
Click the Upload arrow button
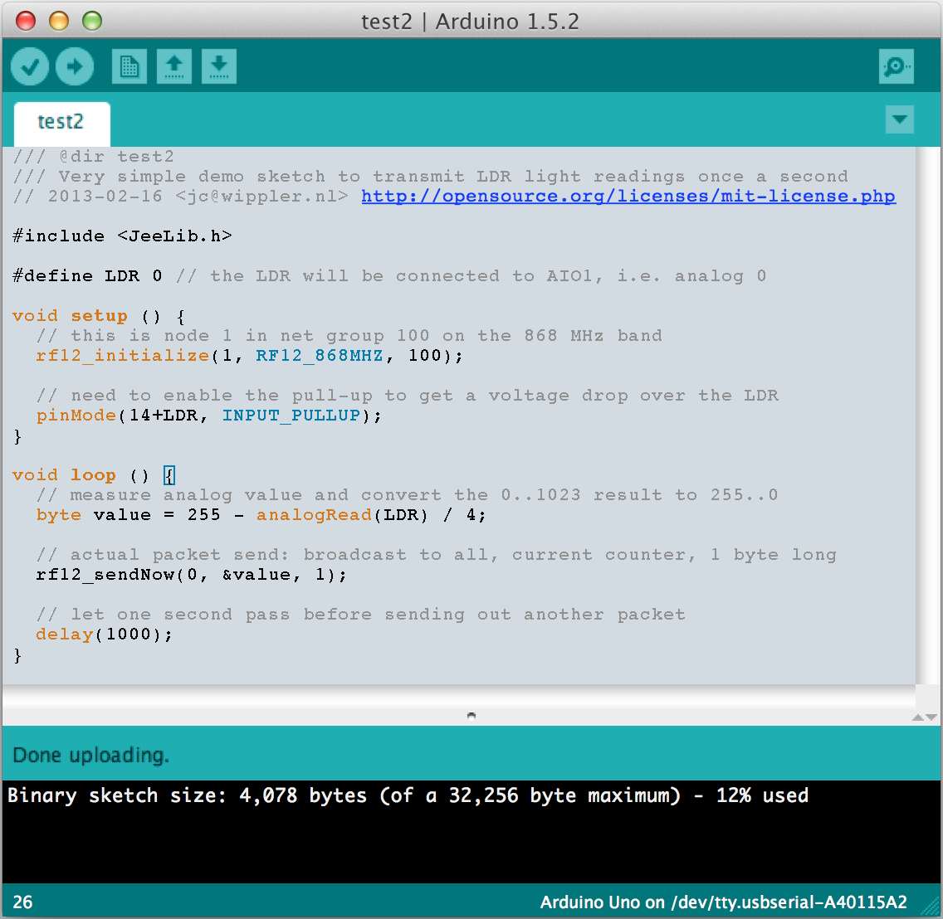[75, 66]
